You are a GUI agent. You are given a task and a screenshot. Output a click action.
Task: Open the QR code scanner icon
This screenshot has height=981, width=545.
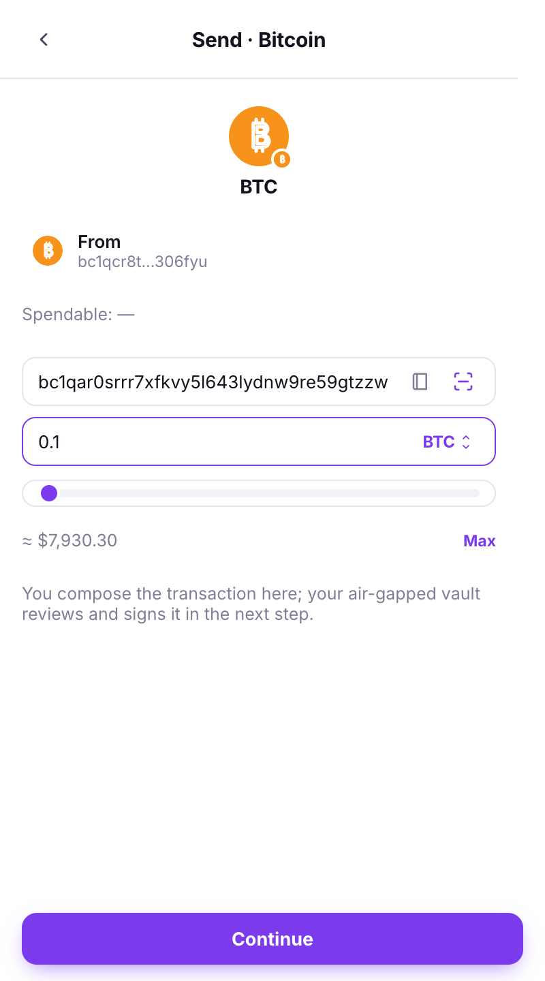coord(463,381)
